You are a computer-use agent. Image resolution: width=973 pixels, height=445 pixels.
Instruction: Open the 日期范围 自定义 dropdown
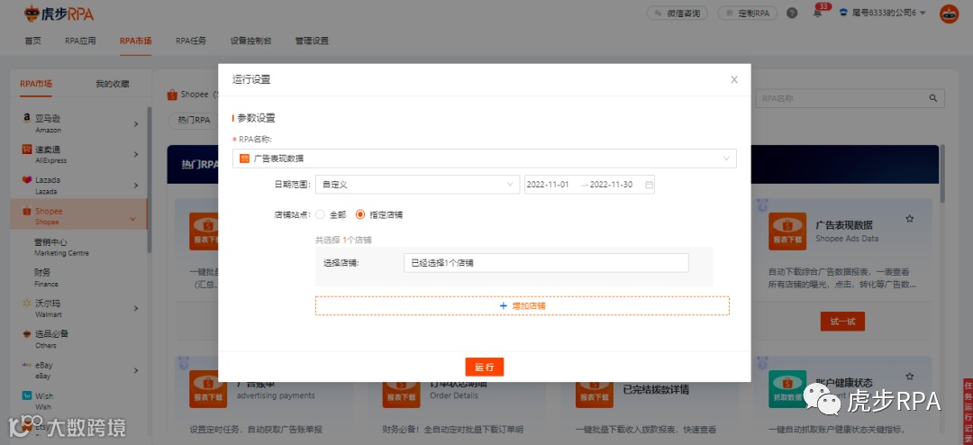pos(418,185)
